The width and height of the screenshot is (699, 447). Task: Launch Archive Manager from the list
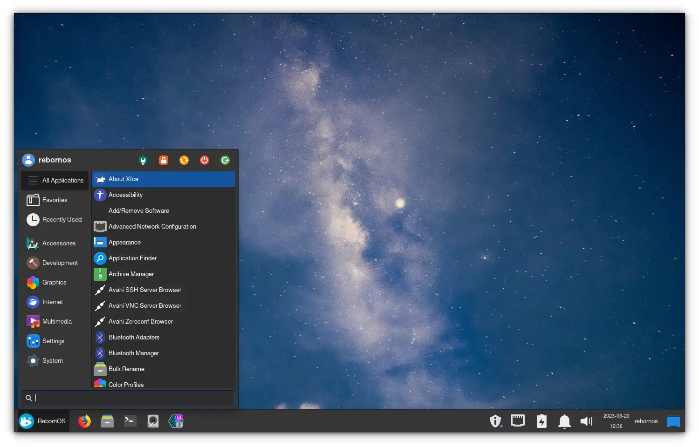click(x=131, y=274)
